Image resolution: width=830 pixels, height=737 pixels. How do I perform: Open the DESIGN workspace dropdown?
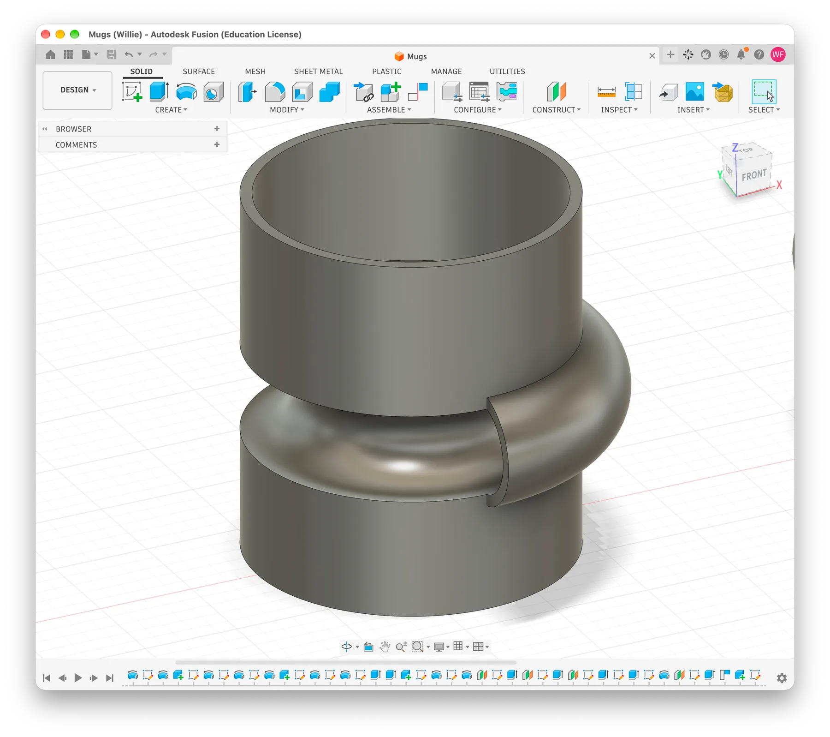coord(77,90)
